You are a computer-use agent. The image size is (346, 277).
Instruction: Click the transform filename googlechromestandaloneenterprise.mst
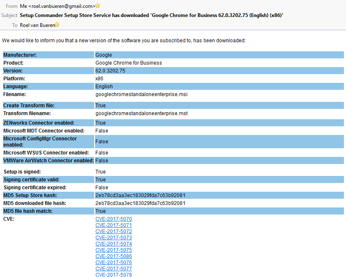141,113
